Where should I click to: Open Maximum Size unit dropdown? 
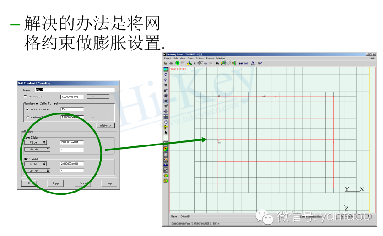(98, 117)
